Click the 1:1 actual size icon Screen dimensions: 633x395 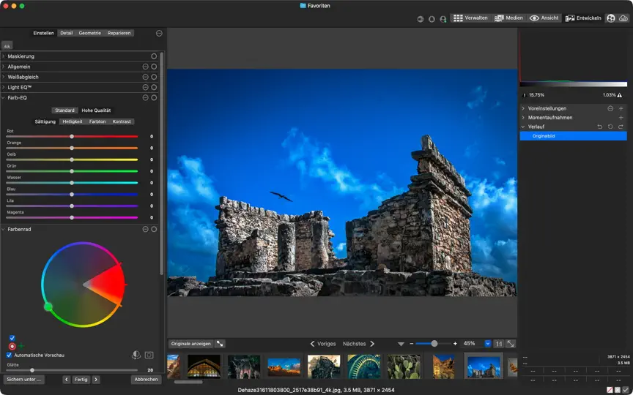coord(499,344)
